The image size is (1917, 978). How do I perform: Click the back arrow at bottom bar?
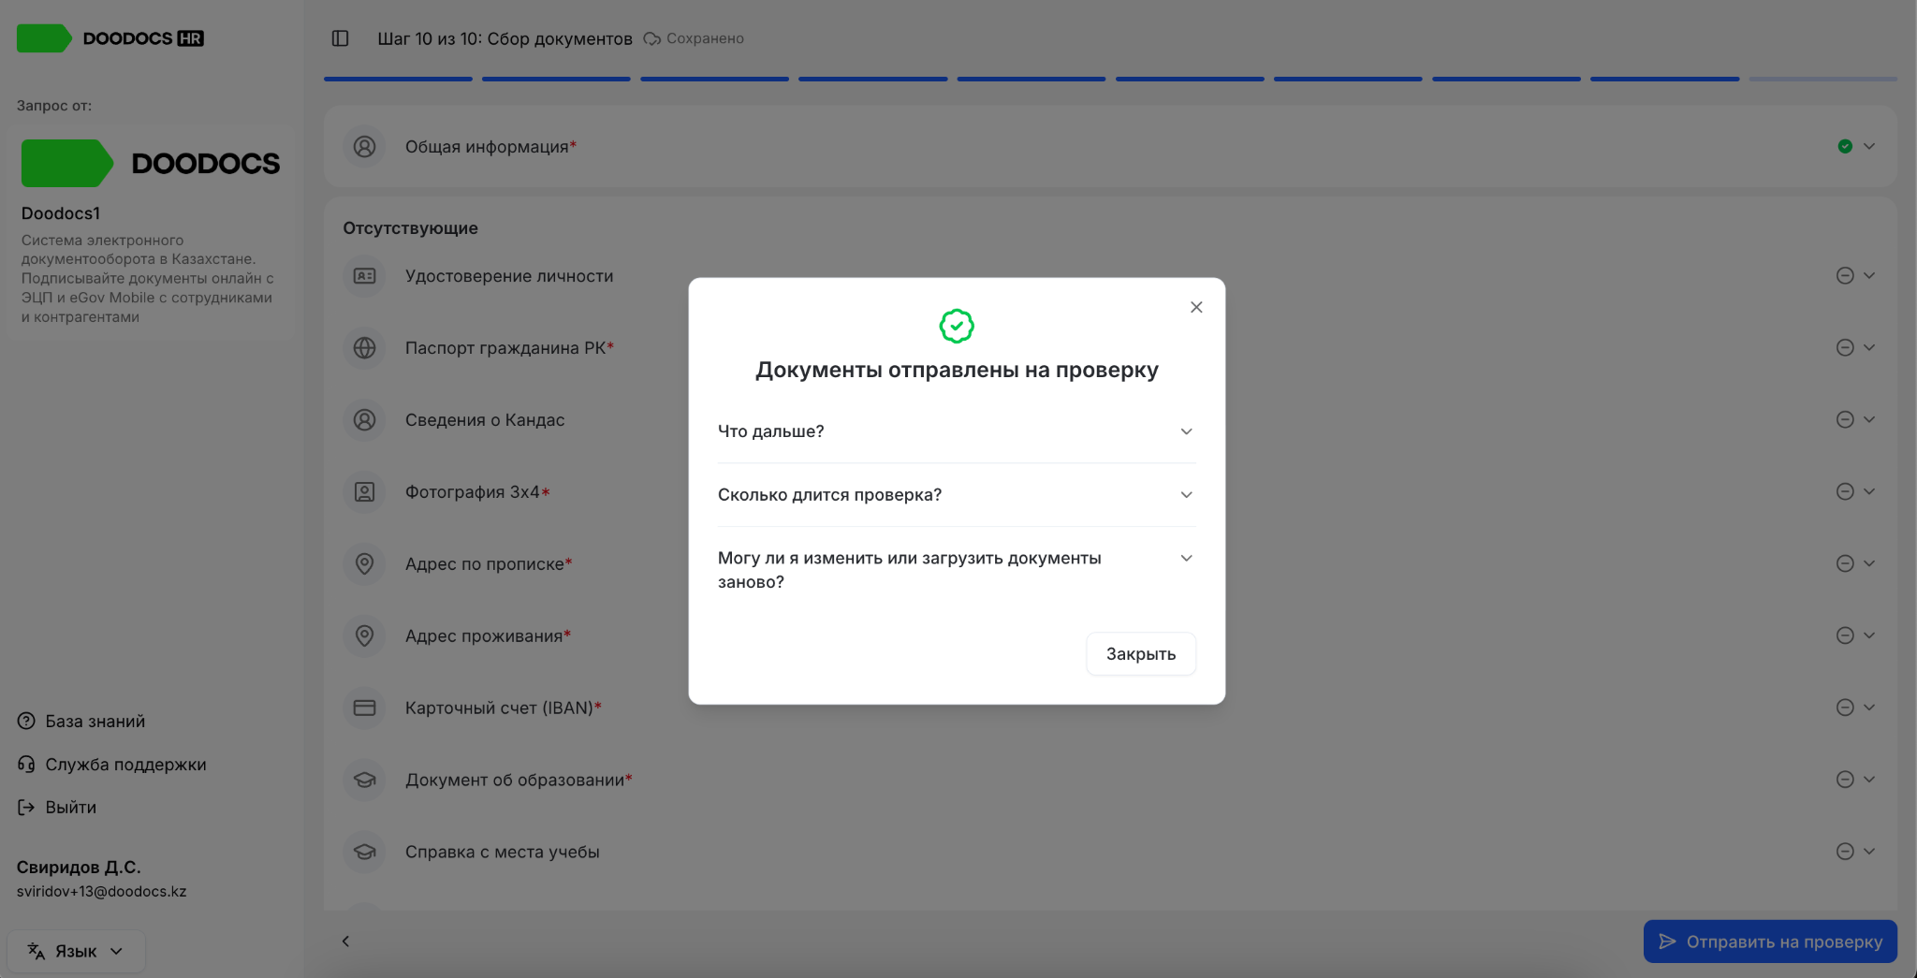point(345,941)
